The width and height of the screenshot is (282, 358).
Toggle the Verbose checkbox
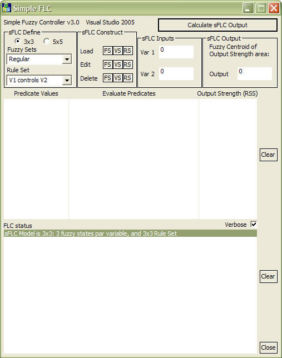[x=254, y=224]
